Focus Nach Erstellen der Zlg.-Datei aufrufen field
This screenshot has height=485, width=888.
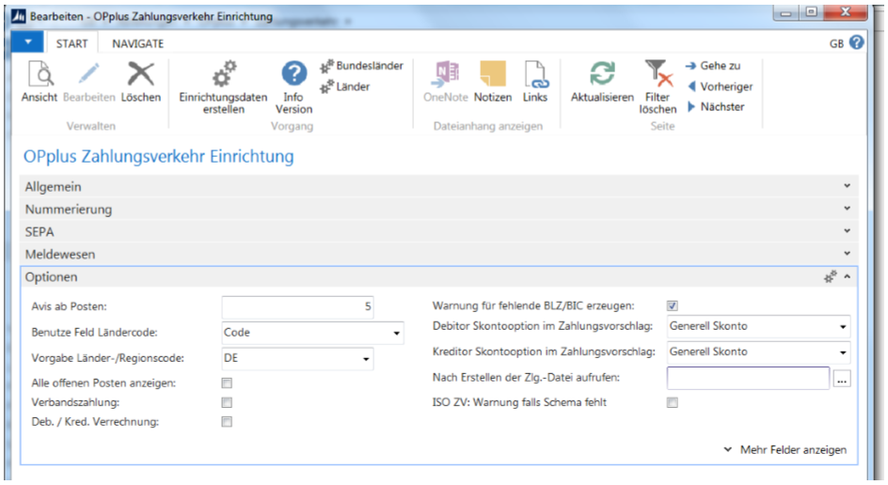pos(748,378)
